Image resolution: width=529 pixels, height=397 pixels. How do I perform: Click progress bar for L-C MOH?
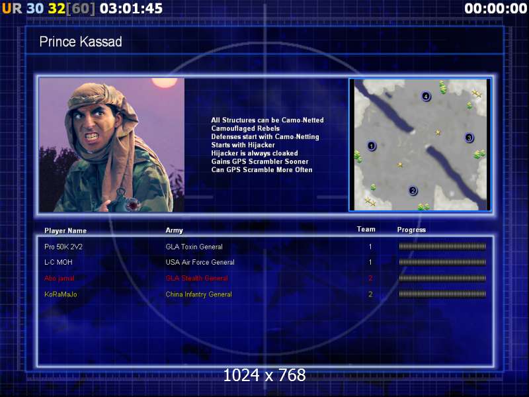[442, 262]
